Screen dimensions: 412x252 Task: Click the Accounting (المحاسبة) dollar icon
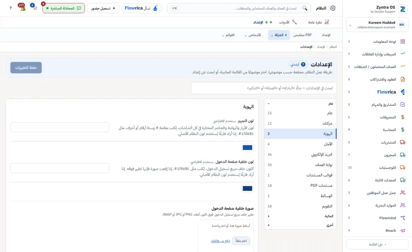pyautogui.click(x=403, y=130)
